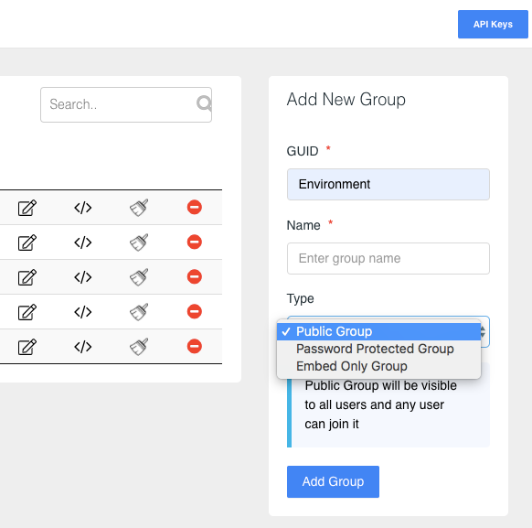Click the edit icon in the third row

pos(27,277)
